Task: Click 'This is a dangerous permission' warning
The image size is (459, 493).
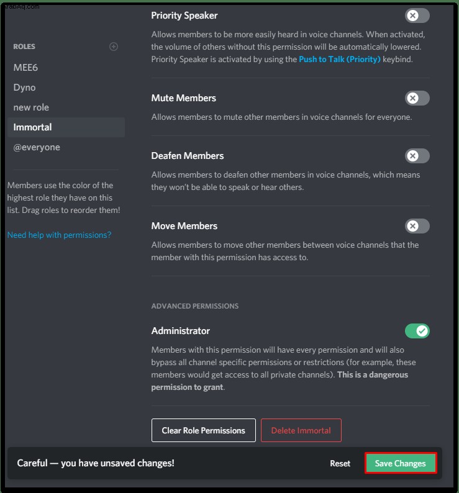Action: pyautogui.click(x=279, y=381)
